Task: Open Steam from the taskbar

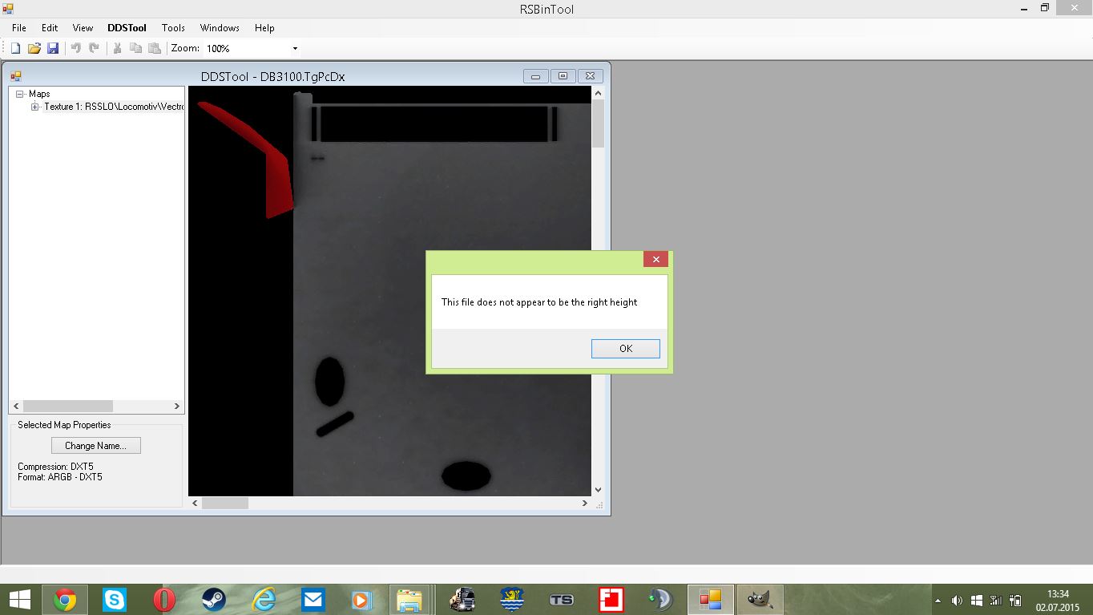Action: [213, 600]
